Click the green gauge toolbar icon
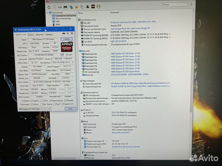222x166 pixels. pos(98,6)
